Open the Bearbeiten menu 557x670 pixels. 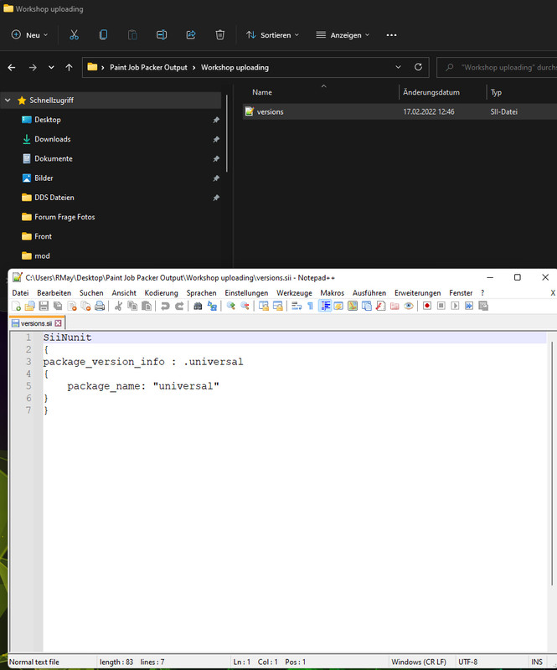tap(54, 293)
